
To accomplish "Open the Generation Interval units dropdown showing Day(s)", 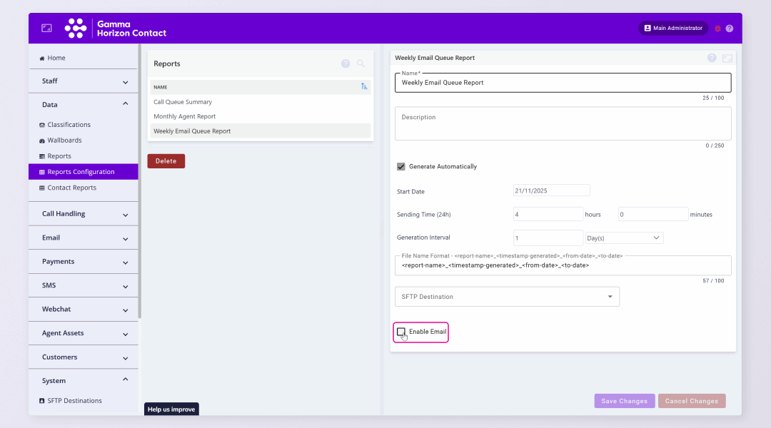I will [623, 238].
